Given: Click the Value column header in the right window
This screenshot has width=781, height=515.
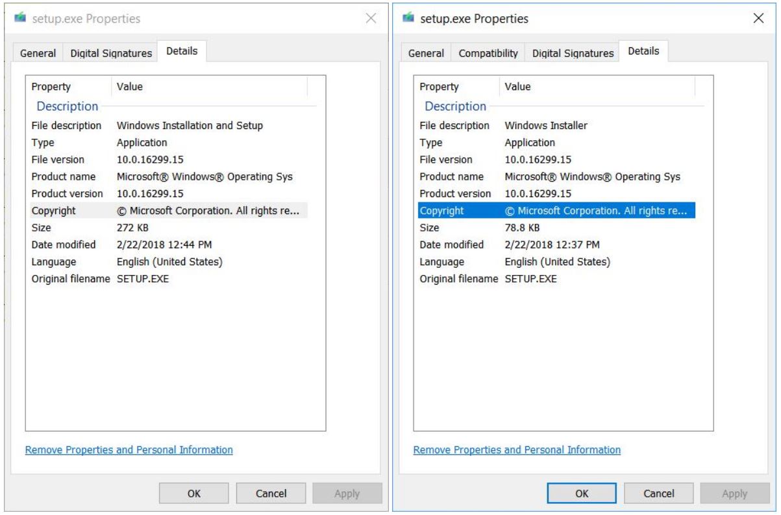Looking at the screenshot, I should coord(598,86).
